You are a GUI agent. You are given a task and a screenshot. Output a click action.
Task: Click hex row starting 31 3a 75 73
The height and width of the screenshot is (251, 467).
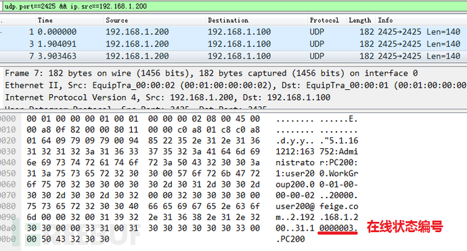point(143,173)
